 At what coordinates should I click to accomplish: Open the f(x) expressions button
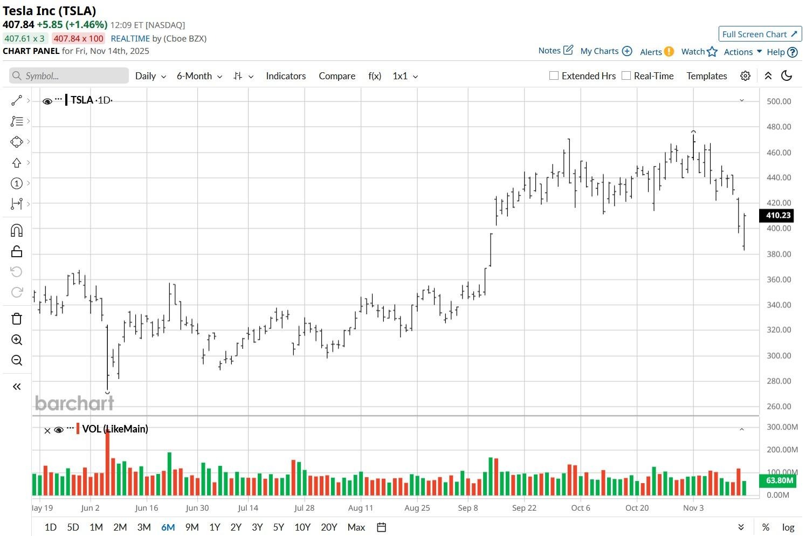coord(375,76)
